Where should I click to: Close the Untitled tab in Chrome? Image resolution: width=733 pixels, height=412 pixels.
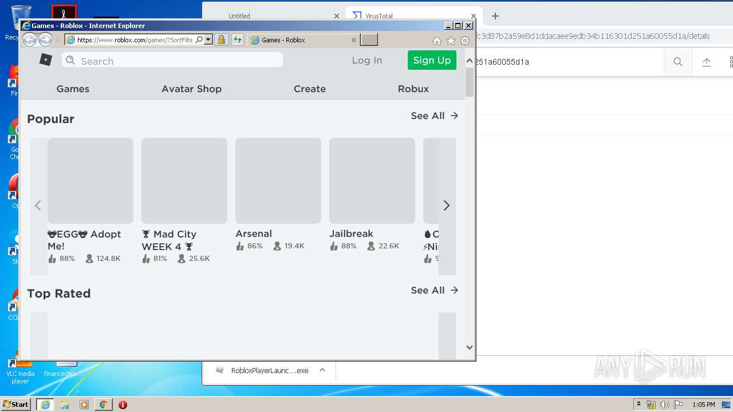tap(337, 16)
